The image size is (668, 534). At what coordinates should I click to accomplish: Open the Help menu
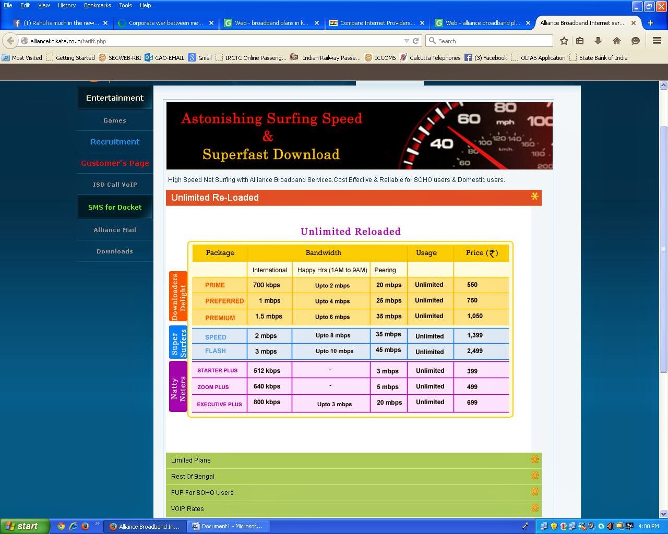point(146,5)
